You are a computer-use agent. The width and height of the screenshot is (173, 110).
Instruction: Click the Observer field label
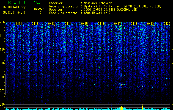56,3
